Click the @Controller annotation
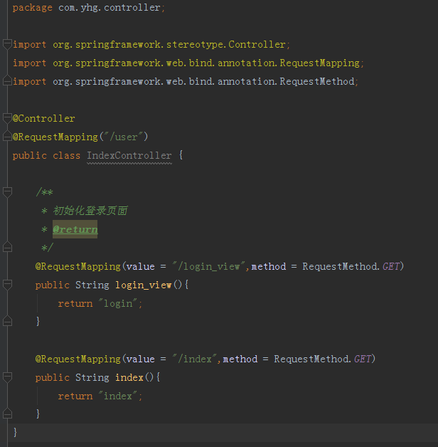Screen dimensions: 438x447 tap(44, 118)
